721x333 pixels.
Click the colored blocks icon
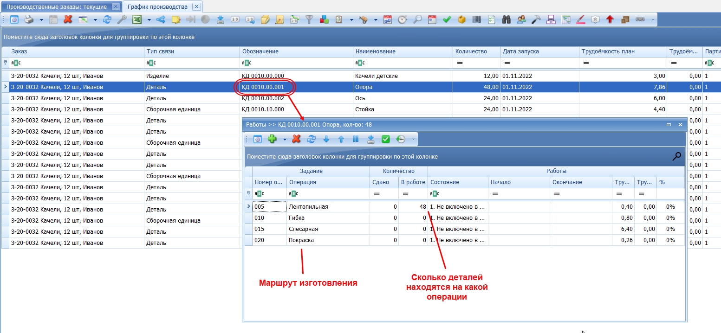point(325,19)
